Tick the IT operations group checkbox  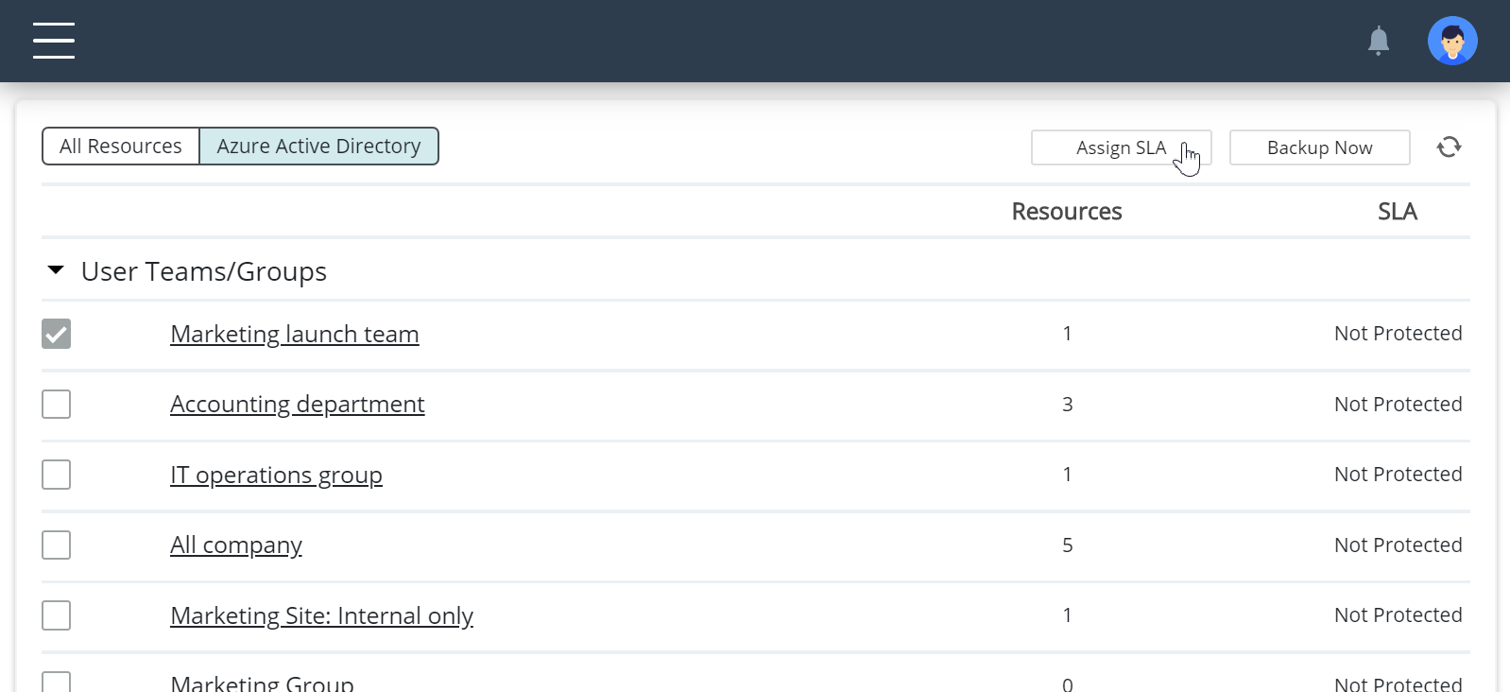click(57, 475)
